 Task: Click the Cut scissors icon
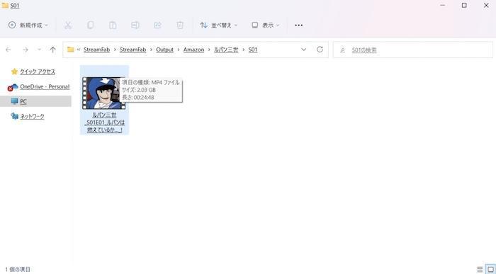click(68, 25)
